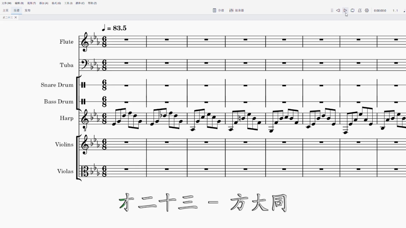Image resolution: width=406 pixels, height=228 pixels.
Task: Select the first-measure rest on Tuba staff
Action: coord(126,63)
